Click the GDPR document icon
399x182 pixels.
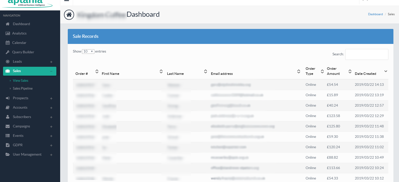coord(8,145)
